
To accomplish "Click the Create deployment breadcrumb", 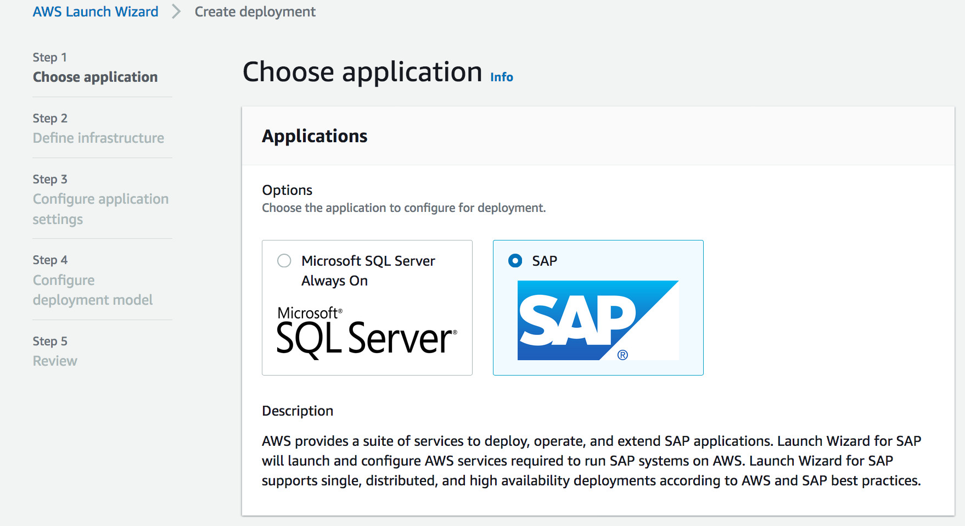I will [255, 12].
